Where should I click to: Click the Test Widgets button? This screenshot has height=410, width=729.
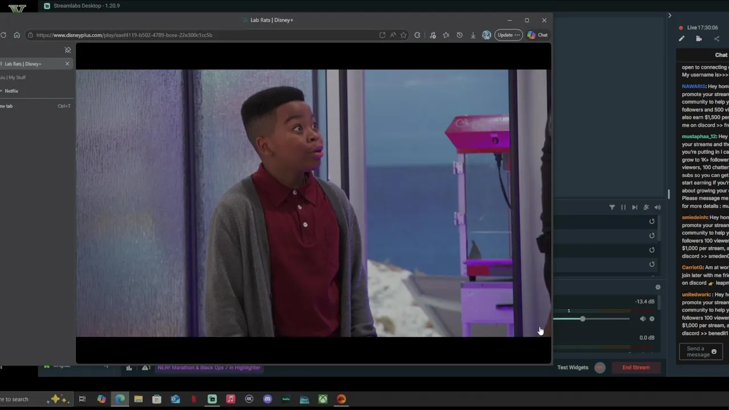573,367
